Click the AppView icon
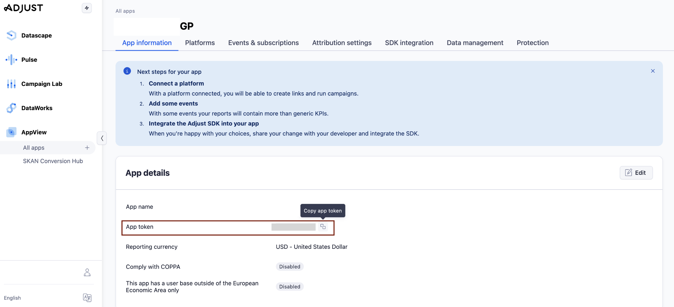 (x=11, y=132)
